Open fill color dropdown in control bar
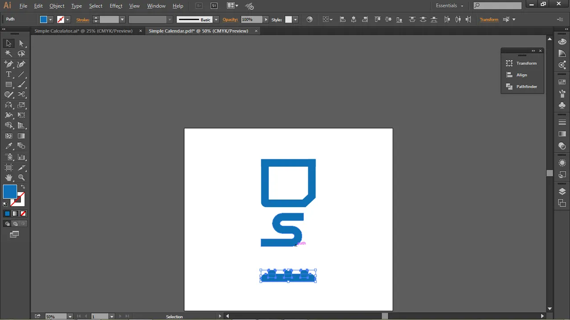Screen dimensions: 570x320 click(x=50, y=20)
